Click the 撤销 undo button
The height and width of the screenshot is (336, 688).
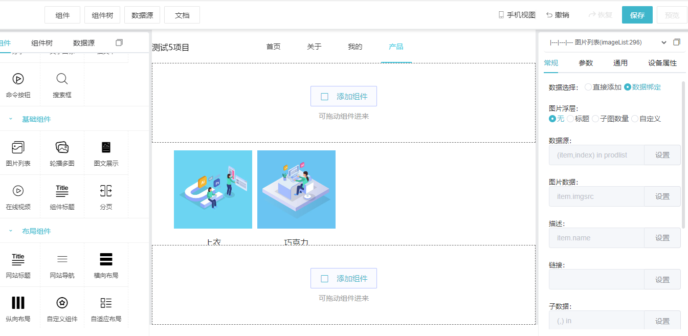pyautogui.click(x=558, y=15)
